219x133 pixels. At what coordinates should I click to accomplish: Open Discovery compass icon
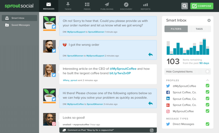(x=126, y=5)
